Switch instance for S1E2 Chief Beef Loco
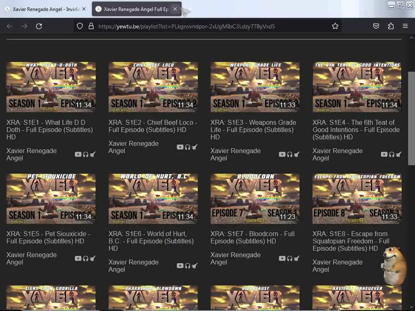The height and width of the screenshot is (311, 415). pos(195,147)
